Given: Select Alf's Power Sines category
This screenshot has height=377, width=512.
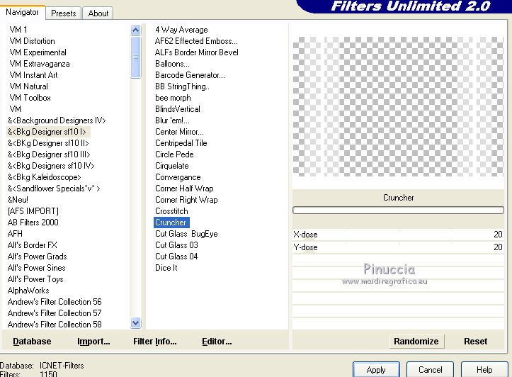Looking at the screenshot, I should pyautogui.click(x=37, y=268).
